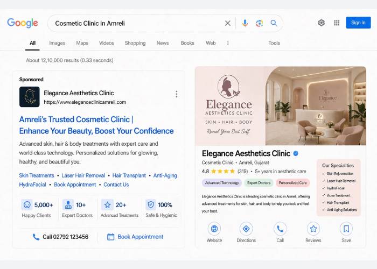Open the eleganceclinicamreli.com URL
Image resolution: width=377 pixels, height=269 pixels.
[85, 102]
